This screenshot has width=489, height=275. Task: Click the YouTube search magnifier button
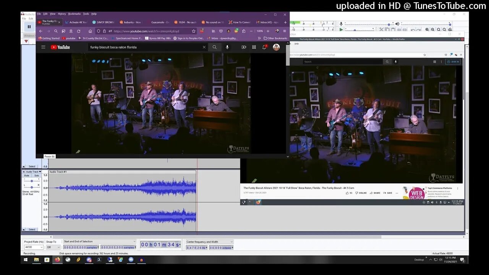[x=215, y=47]
